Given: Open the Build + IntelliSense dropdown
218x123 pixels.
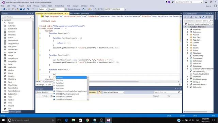Looking at the screenshot, I should click(113, 92).
